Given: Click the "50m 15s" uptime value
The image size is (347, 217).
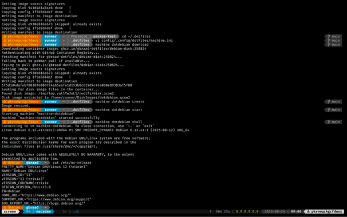Looking at the screenshot, I should pos(223,211).
